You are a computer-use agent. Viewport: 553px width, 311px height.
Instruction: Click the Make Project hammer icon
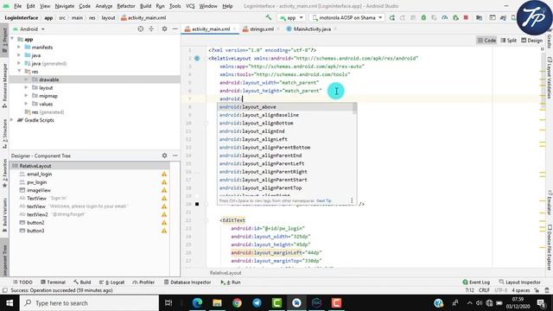(269, 17)
